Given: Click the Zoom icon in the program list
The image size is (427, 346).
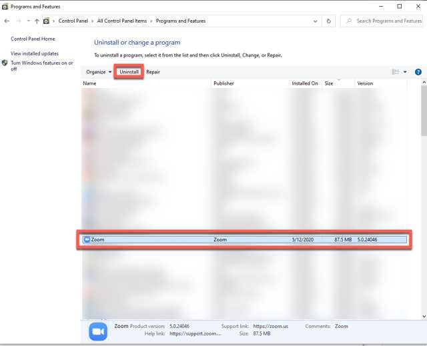Looking at the screenshot, I should [x=87, y=239].
